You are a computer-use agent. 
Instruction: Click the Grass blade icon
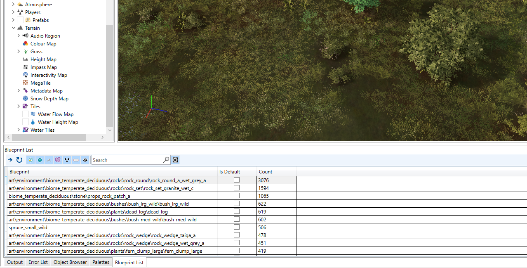click(25, 52)
